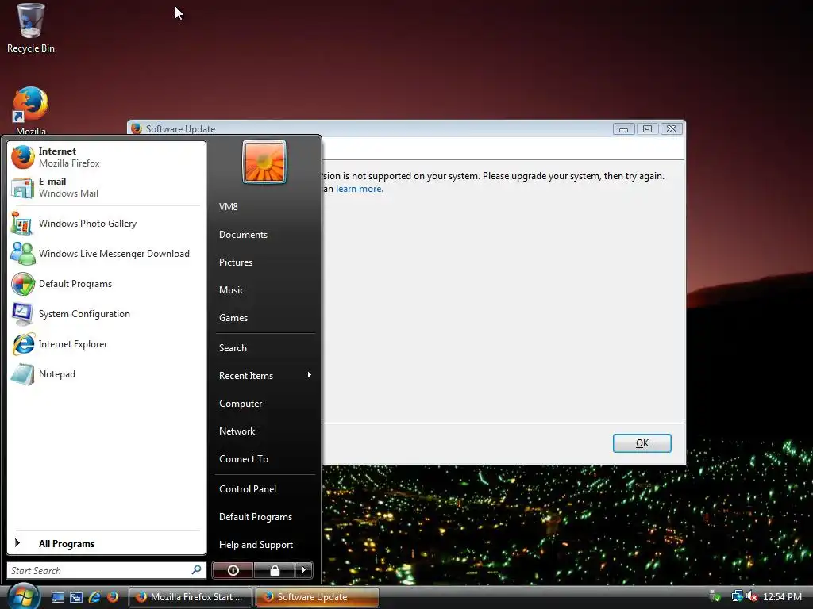Launch Firefox from quick launch

point(113,597)
